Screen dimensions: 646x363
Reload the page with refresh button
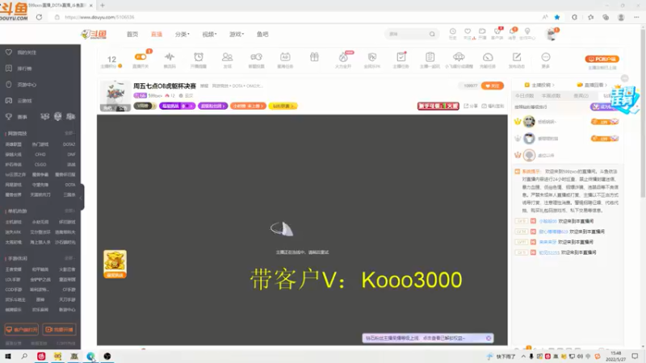coord(39,17)
